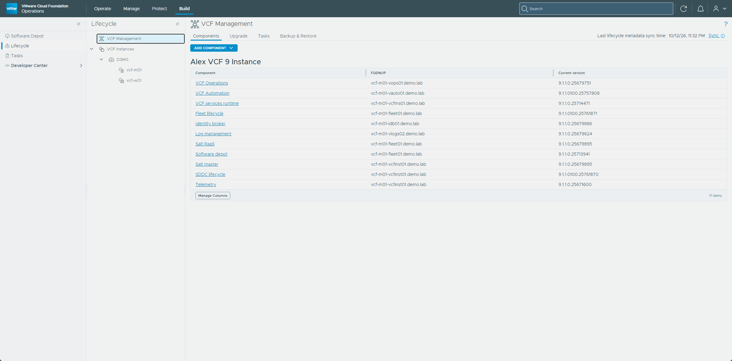Click the Lifecycle sidebar icon
This screenshot has width=732, height=361.
(x=7, y=46)
